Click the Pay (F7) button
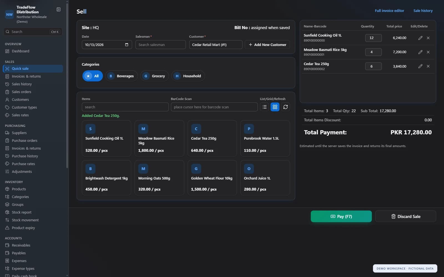This screenshot has height=277, width=444. point(341,216)
